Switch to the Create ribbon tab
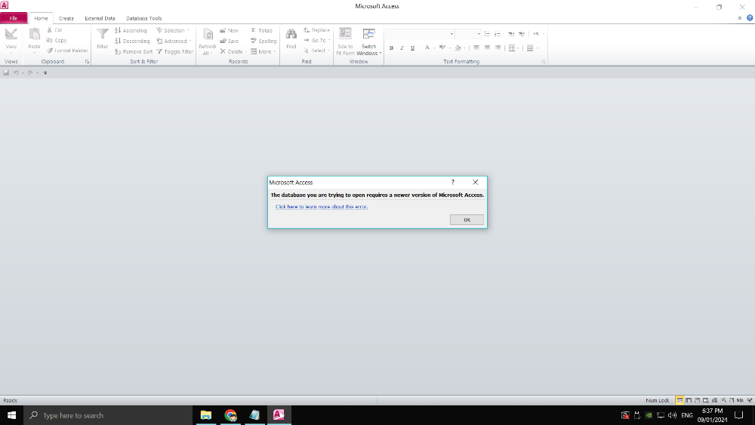 pyautogui.click(x=66, y=18)
